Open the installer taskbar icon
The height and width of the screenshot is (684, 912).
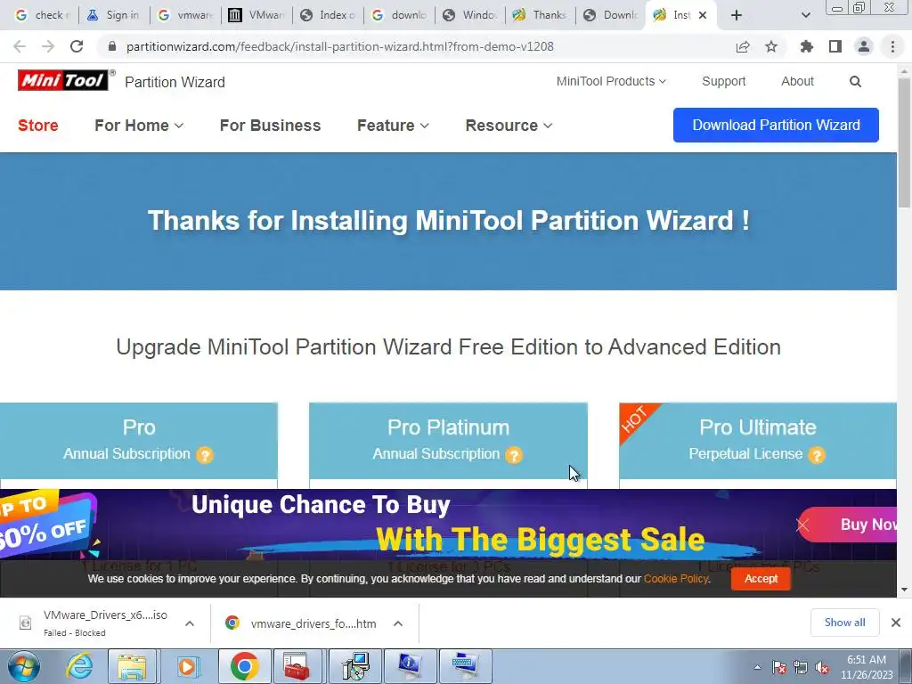point(355,666)
